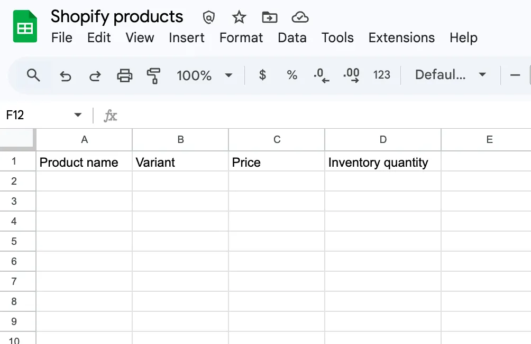Open the Help menu
This screenshot has height=344, width=531.
click(x=463, y=37)
